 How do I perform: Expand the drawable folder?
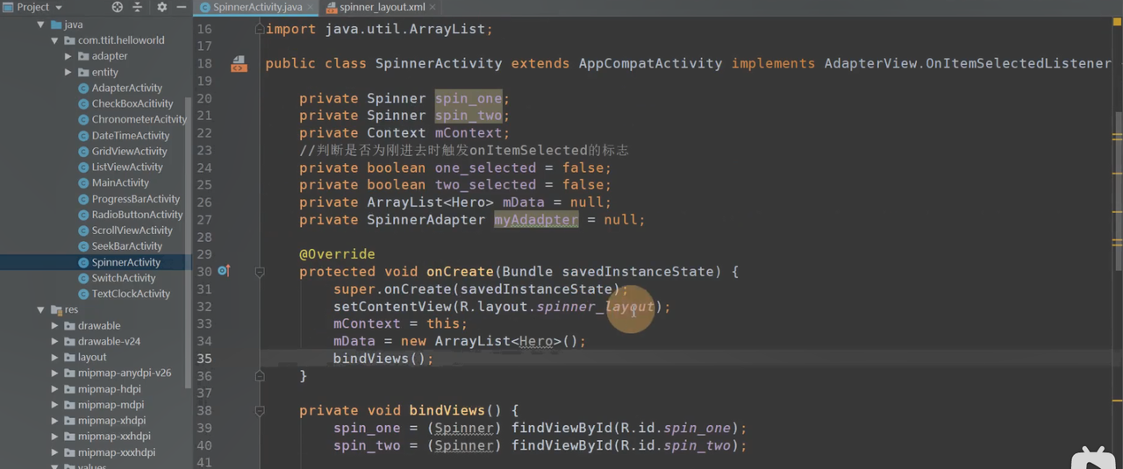click(54, 325)
